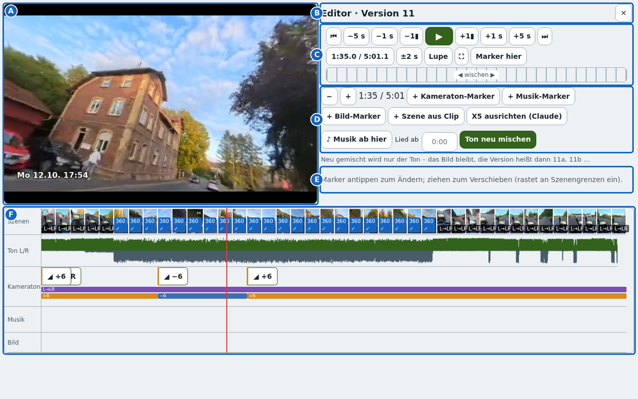Image resolution: width=638 pixels, height=399 pixels.
Task: Focus the 'Lied ab' time input field
Action: click(x=440, y=142)
